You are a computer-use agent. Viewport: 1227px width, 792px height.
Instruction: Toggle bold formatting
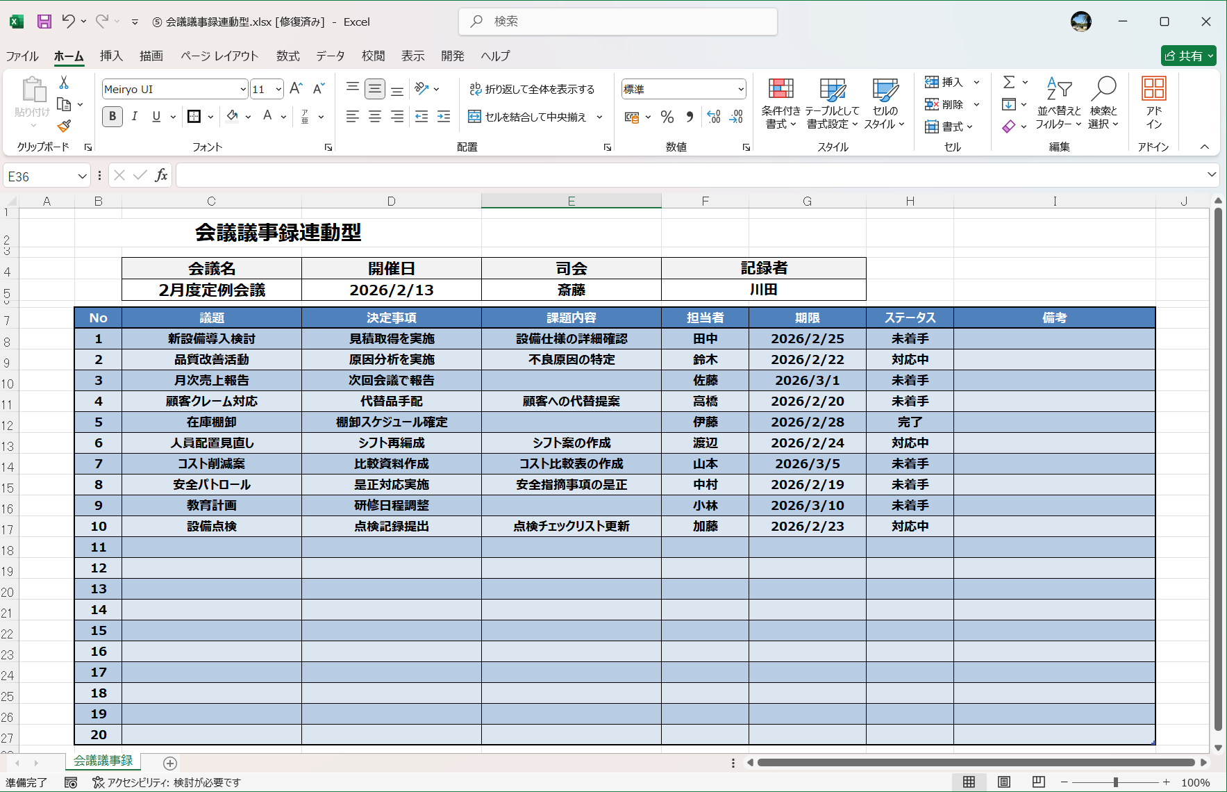tap(112, 117)
